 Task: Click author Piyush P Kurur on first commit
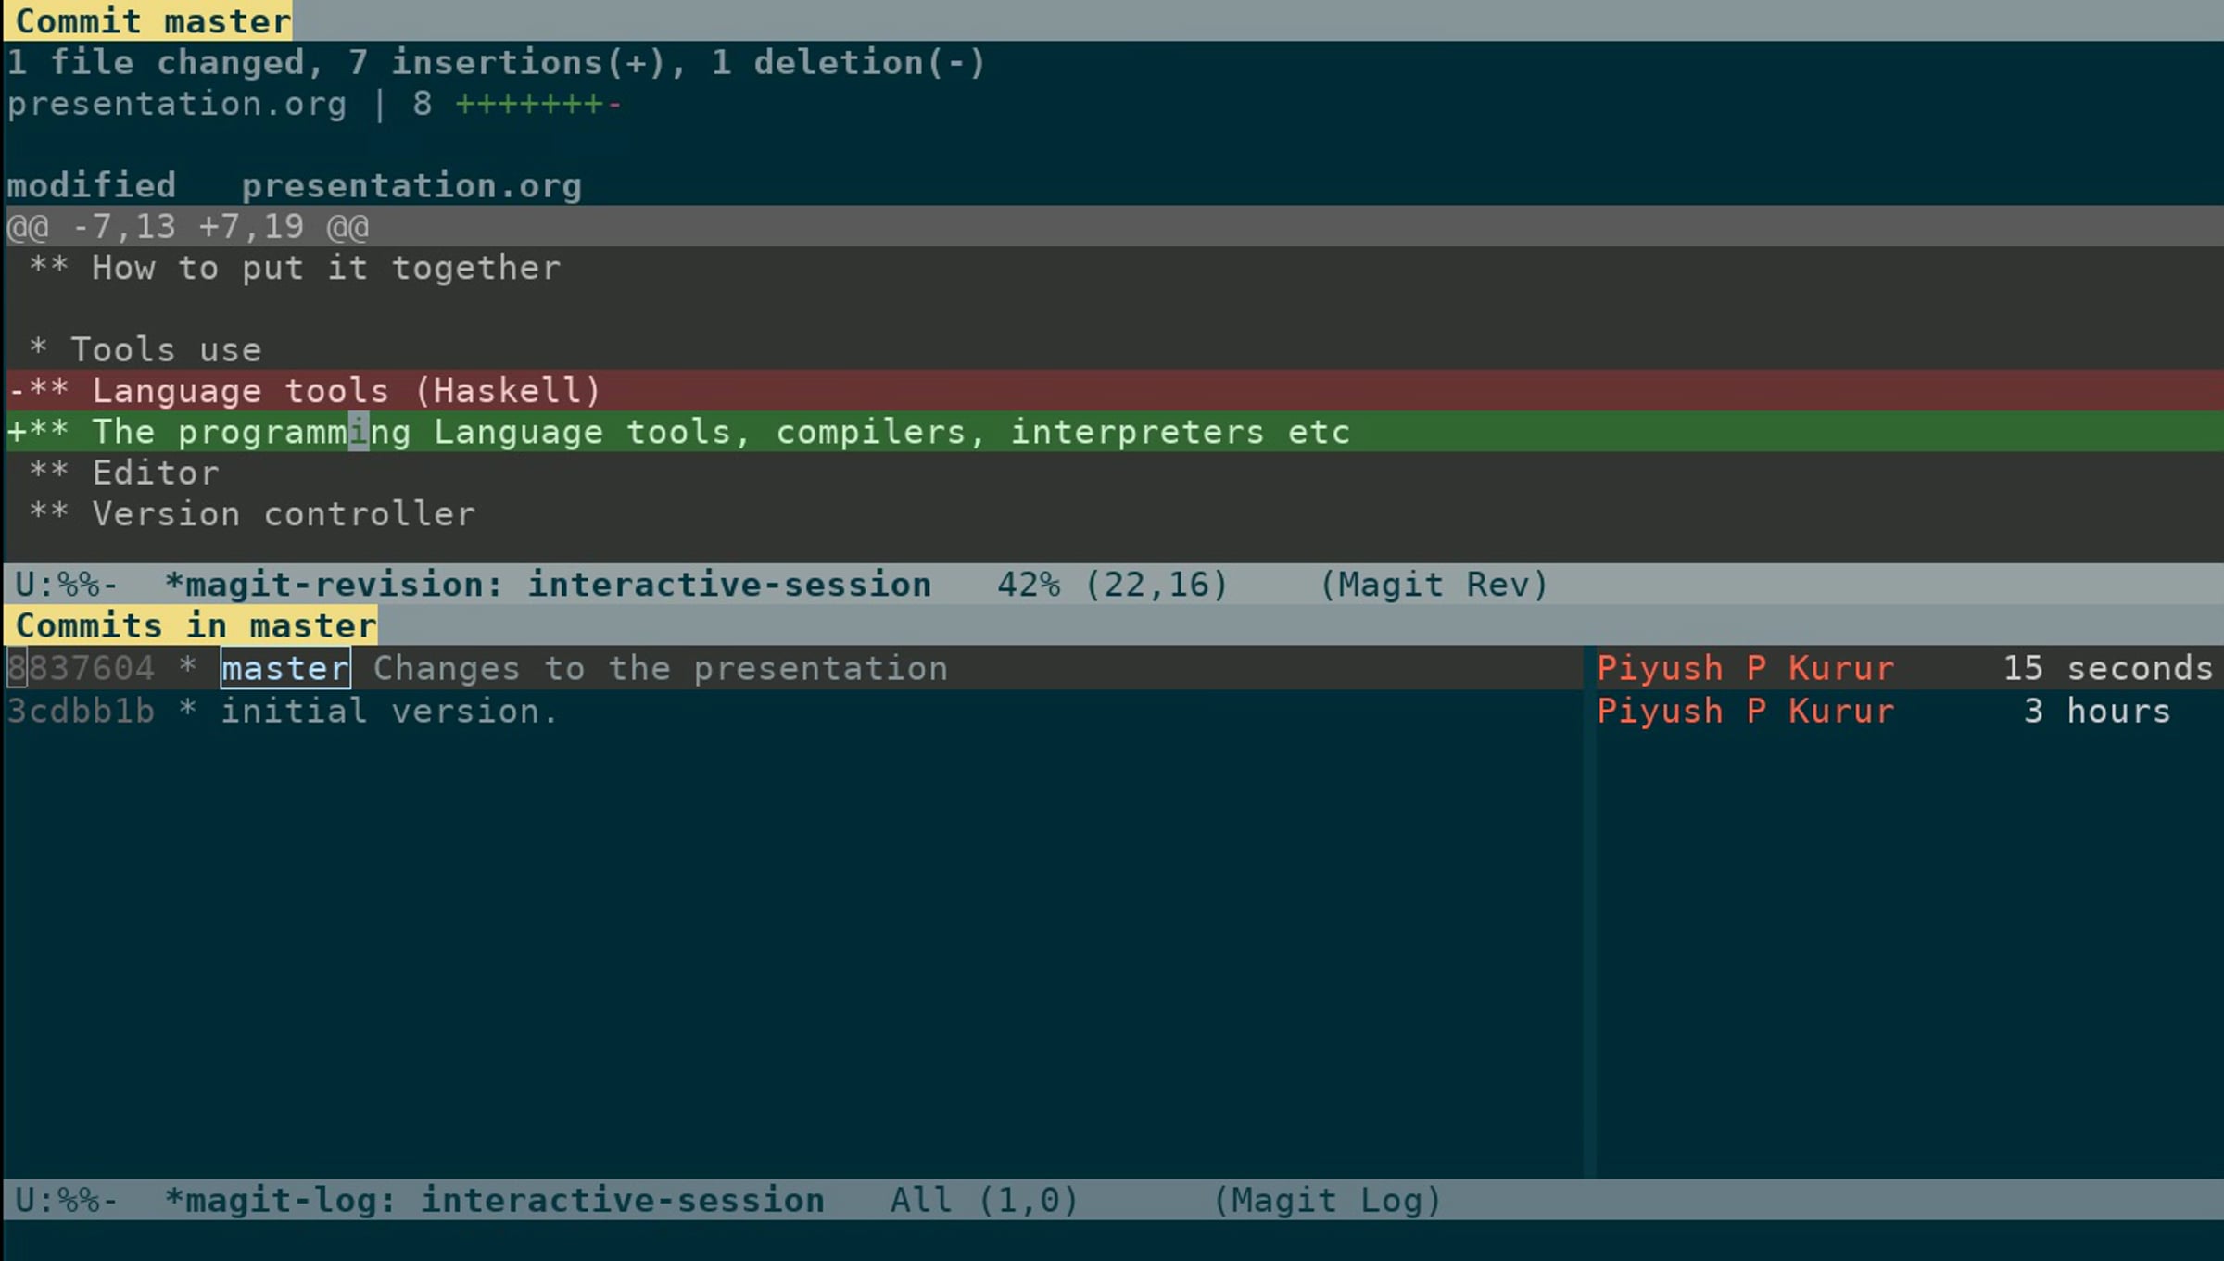(1745, 668)
